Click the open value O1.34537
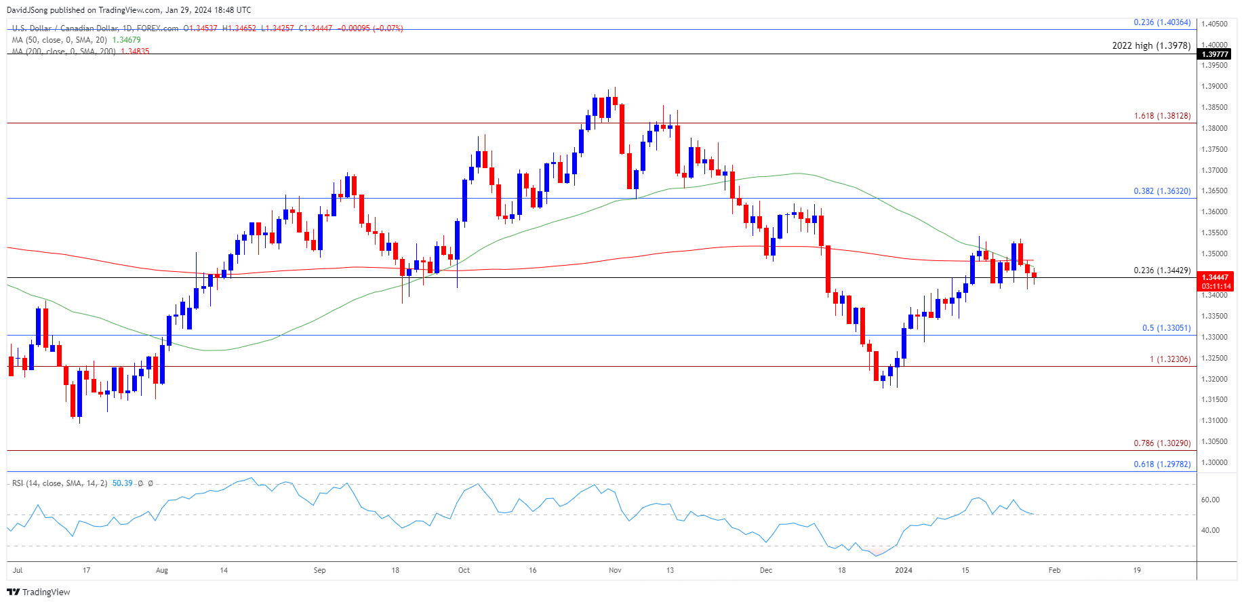Image resolution: width=1244 pixels, height=604 pixels. coord(201,28)
